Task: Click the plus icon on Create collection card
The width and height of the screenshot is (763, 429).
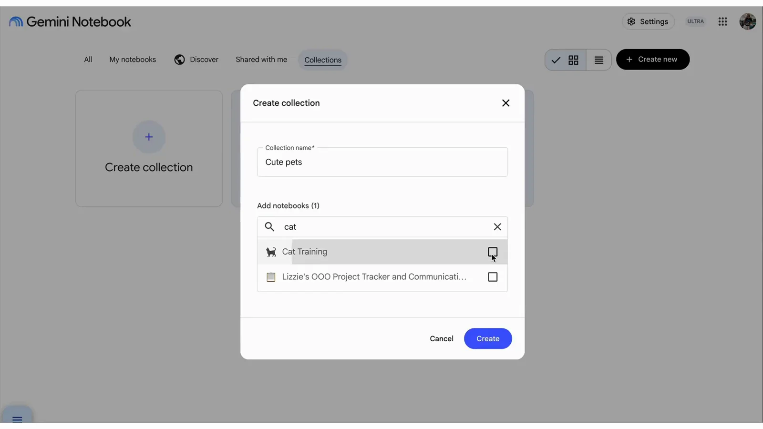Action: pos(149,137)
